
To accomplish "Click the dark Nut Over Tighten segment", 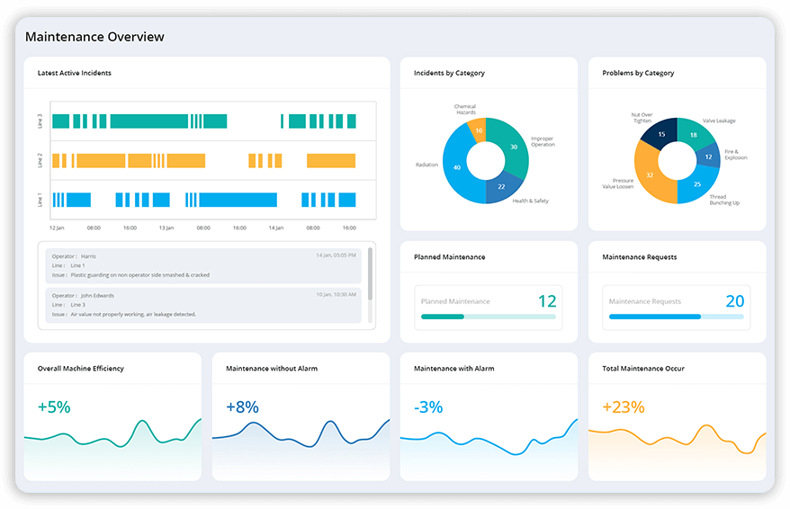I will (x=661, y=134).
